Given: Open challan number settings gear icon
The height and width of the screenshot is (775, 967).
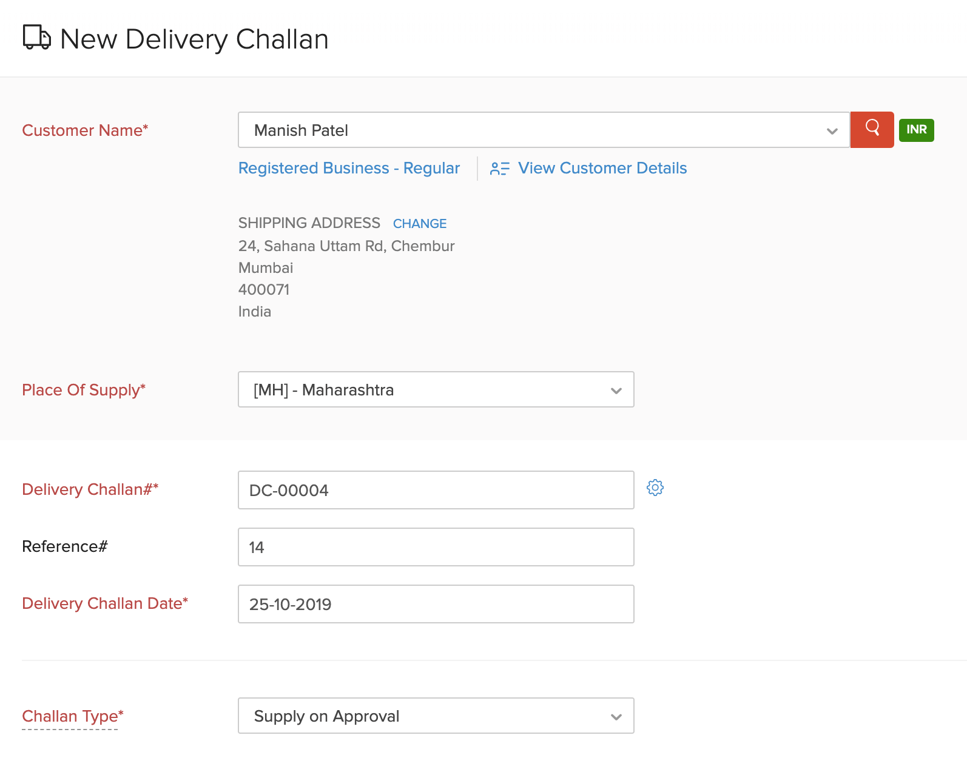Looking at the screenshot, I should [x=655, y=488].
